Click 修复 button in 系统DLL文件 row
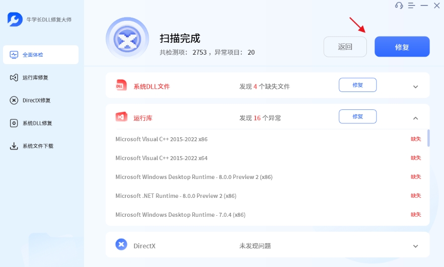The width and height of the screenshot is (444, 267). [357, 85]
